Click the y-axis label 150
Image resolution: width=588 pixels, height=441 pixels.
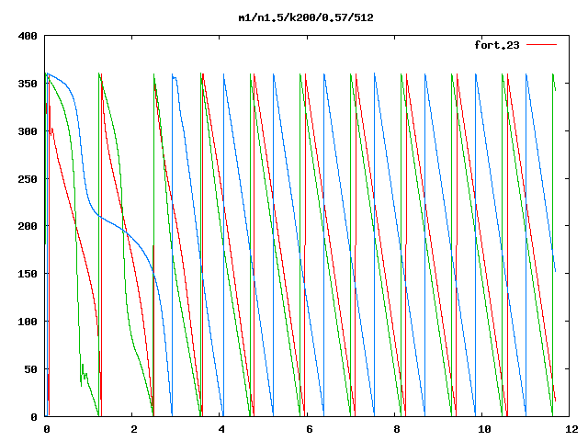pyautogui.click(x=28, y=274)
